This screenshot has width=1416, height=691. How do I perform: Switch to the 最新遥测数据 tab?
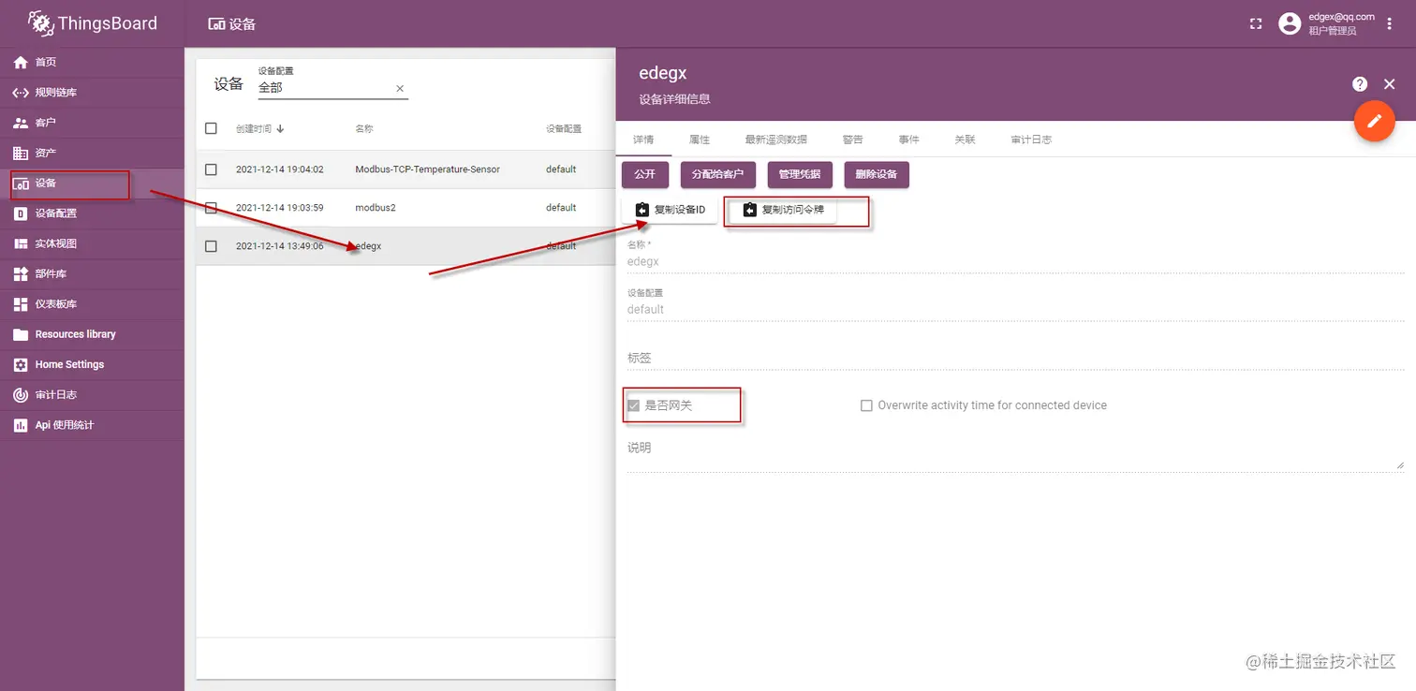776,140
